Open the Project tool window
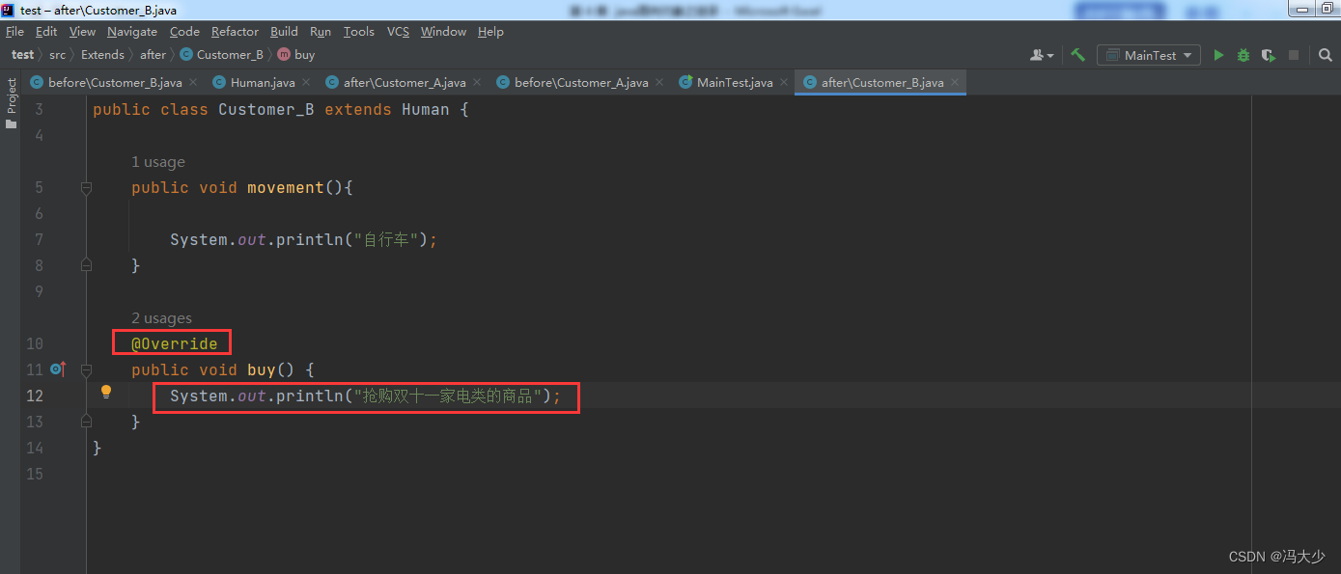The height and width of the screenshot is (574, 1341). click(11, 103)
